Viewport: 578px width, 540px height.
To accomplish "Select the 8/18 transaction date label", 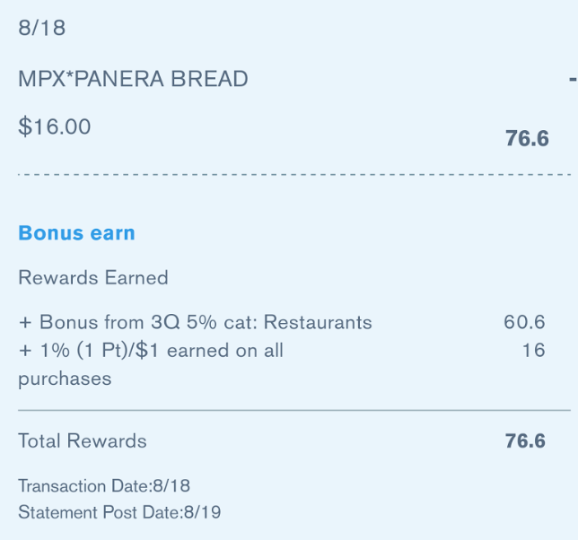I will click(42, 28).
